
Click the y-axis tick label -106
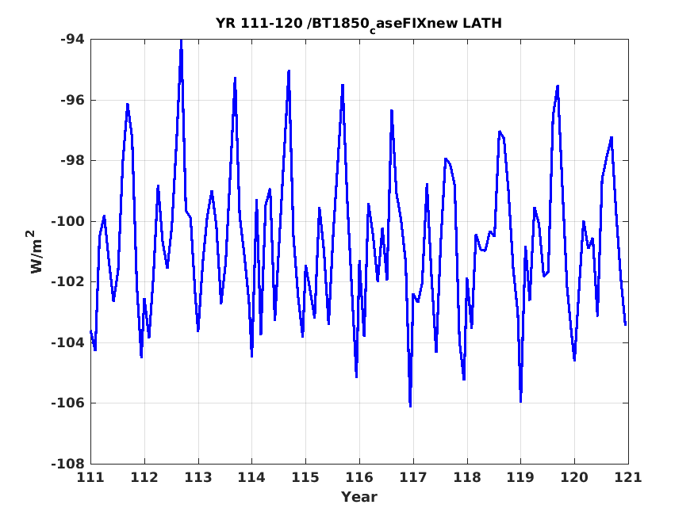tap(67, 403)
